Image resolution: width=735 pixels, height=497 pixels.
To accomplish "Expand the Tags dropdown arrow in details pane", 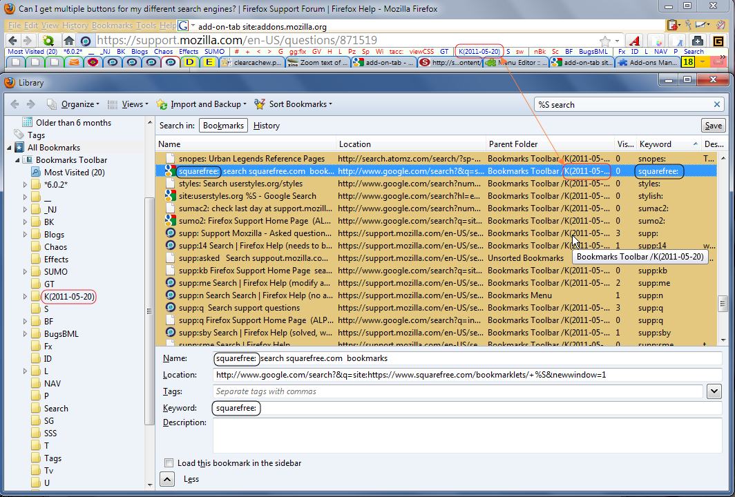I will point(714,391).
